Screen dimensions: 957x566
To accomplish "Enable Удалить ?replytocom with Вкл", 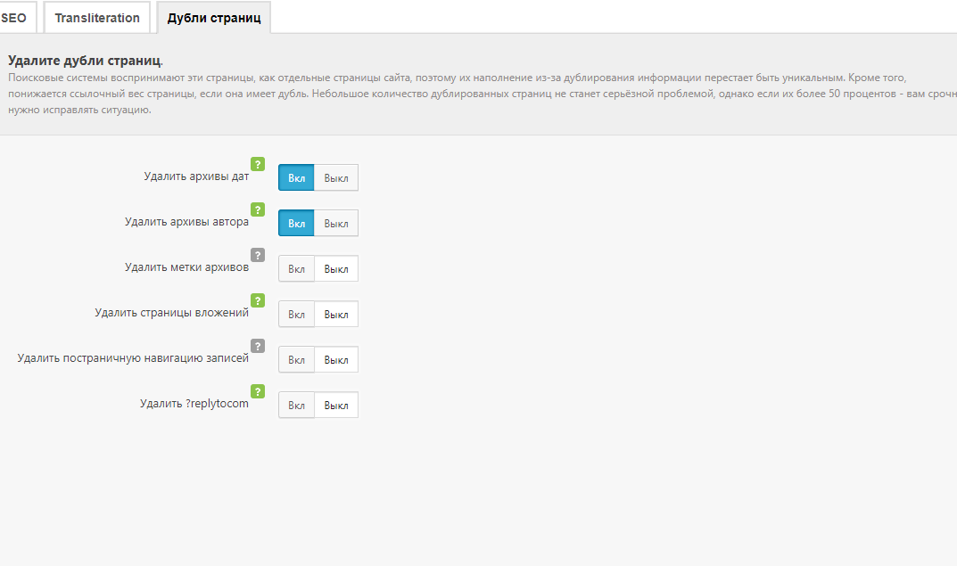I will (x=297, y=405).
